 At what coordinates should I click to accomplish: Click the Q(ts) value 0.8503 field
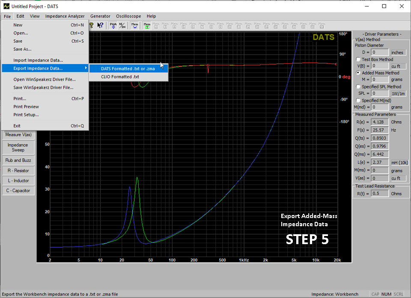pos(380,138)
